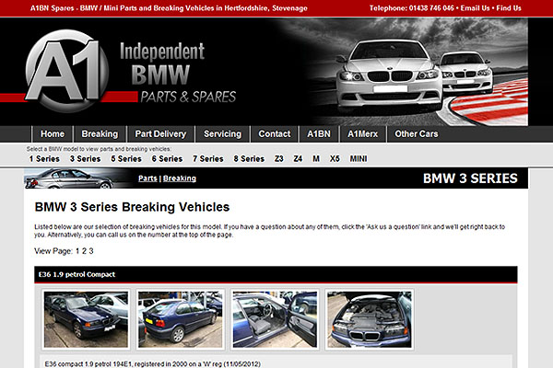Visit the A1BN menu link
This screenshot has width=553, height=368.
click(x=319, y=134)
